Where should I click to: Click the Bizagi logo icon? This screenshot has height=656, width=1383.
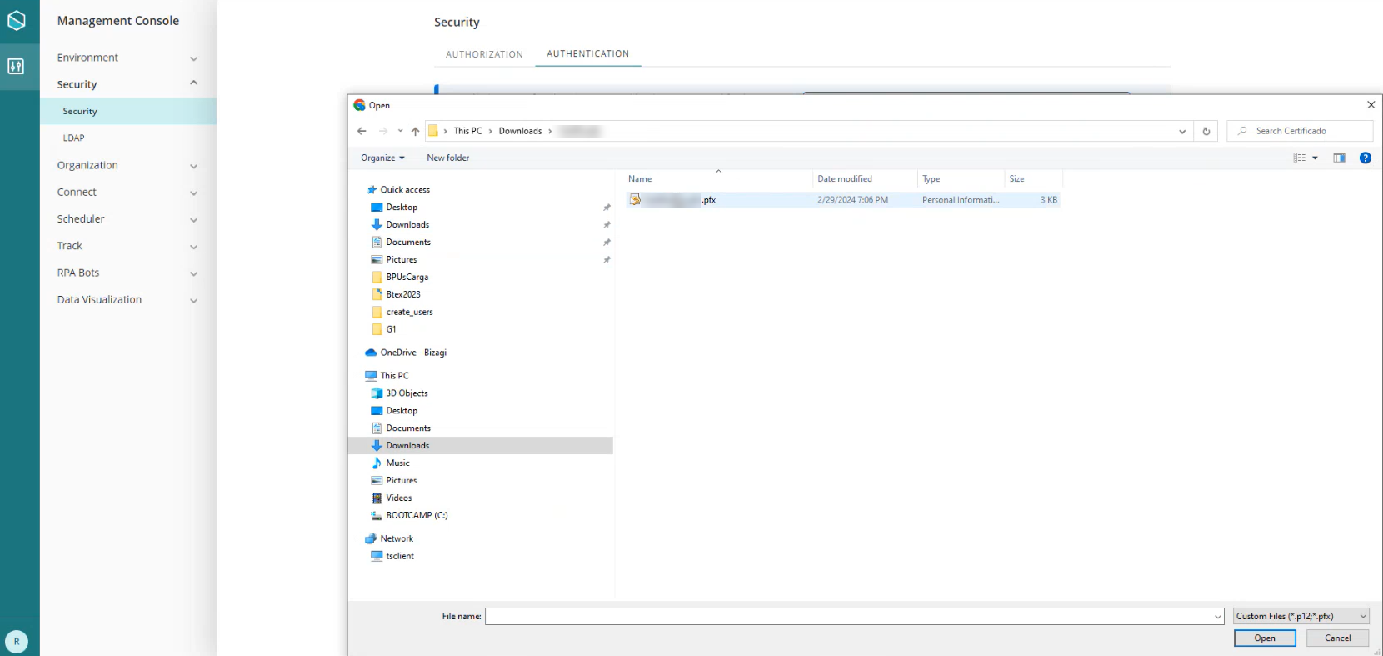(x=17, y=20)
